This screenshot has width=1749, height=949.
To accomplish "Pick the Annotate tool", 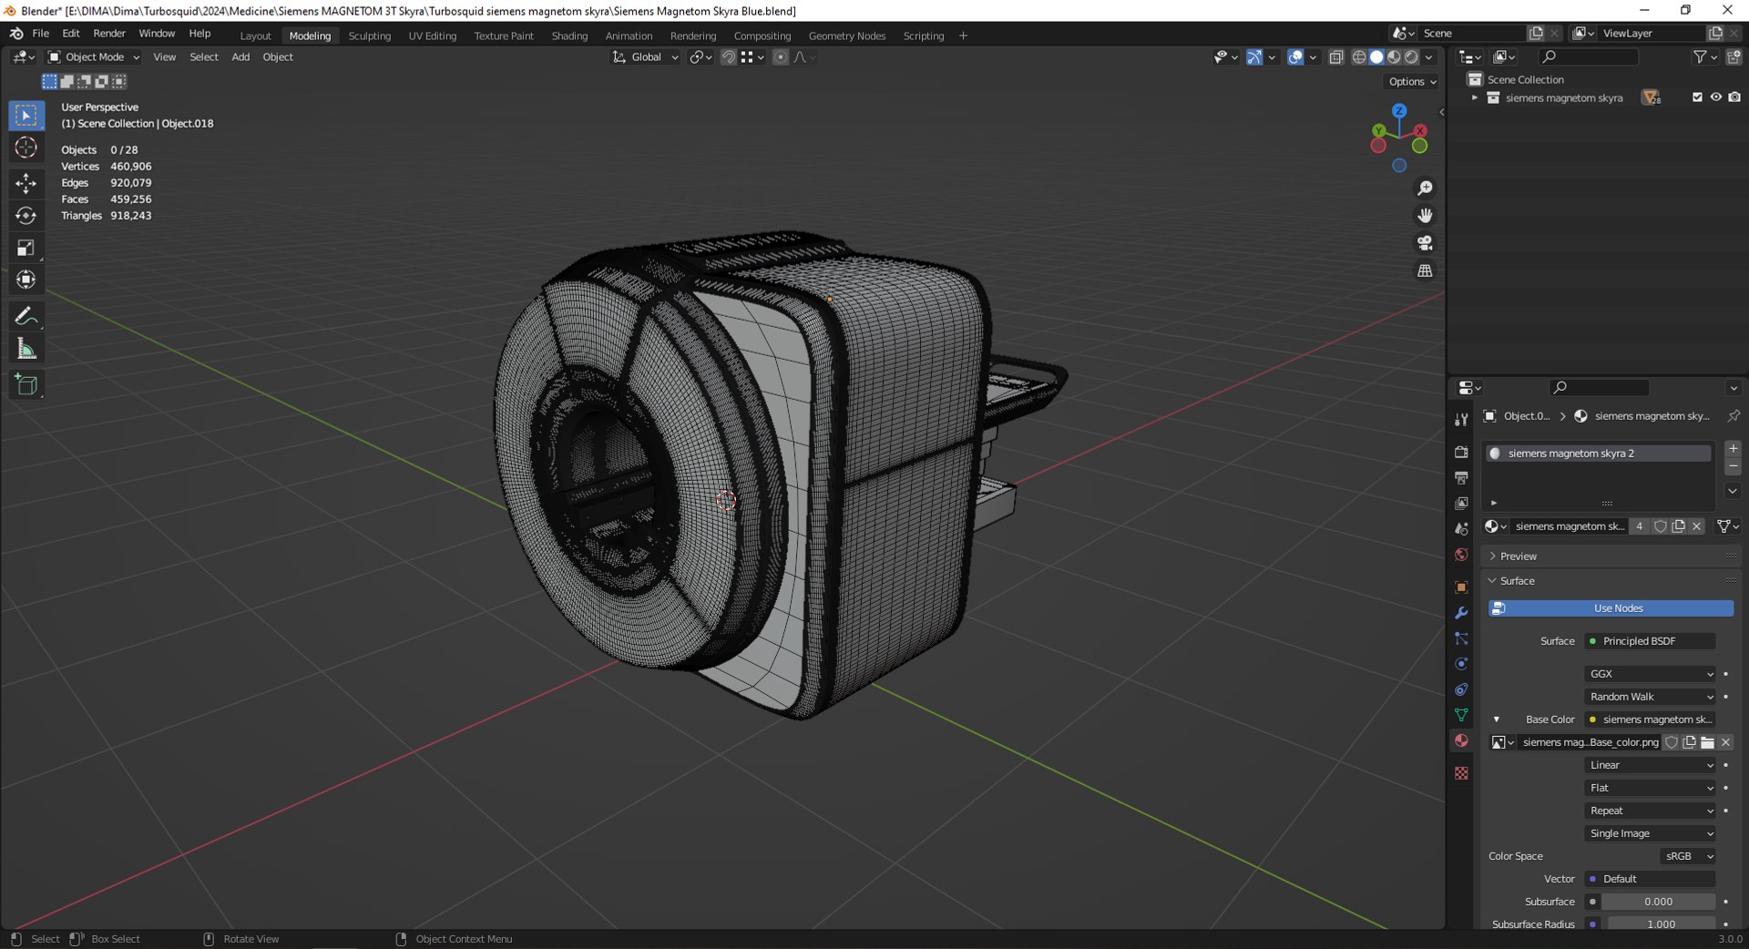I will 26,316.
